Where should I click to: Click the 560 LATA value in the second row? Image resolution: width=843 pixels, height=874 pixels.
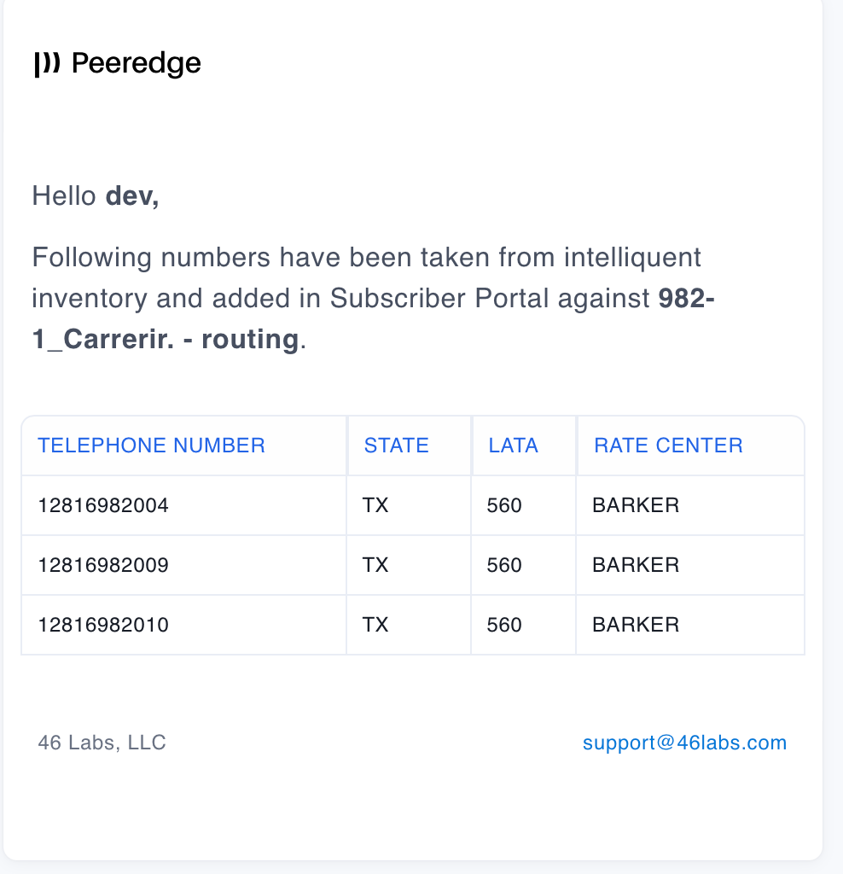pyautogui.click(x=504, y=565)
